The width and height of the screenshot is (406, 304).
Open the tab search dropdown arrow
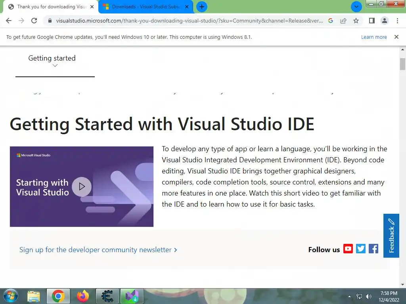click(356, 7)
